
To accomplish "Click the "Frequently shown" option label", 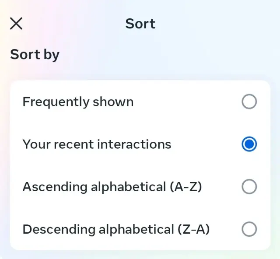I will click(78, 102).
